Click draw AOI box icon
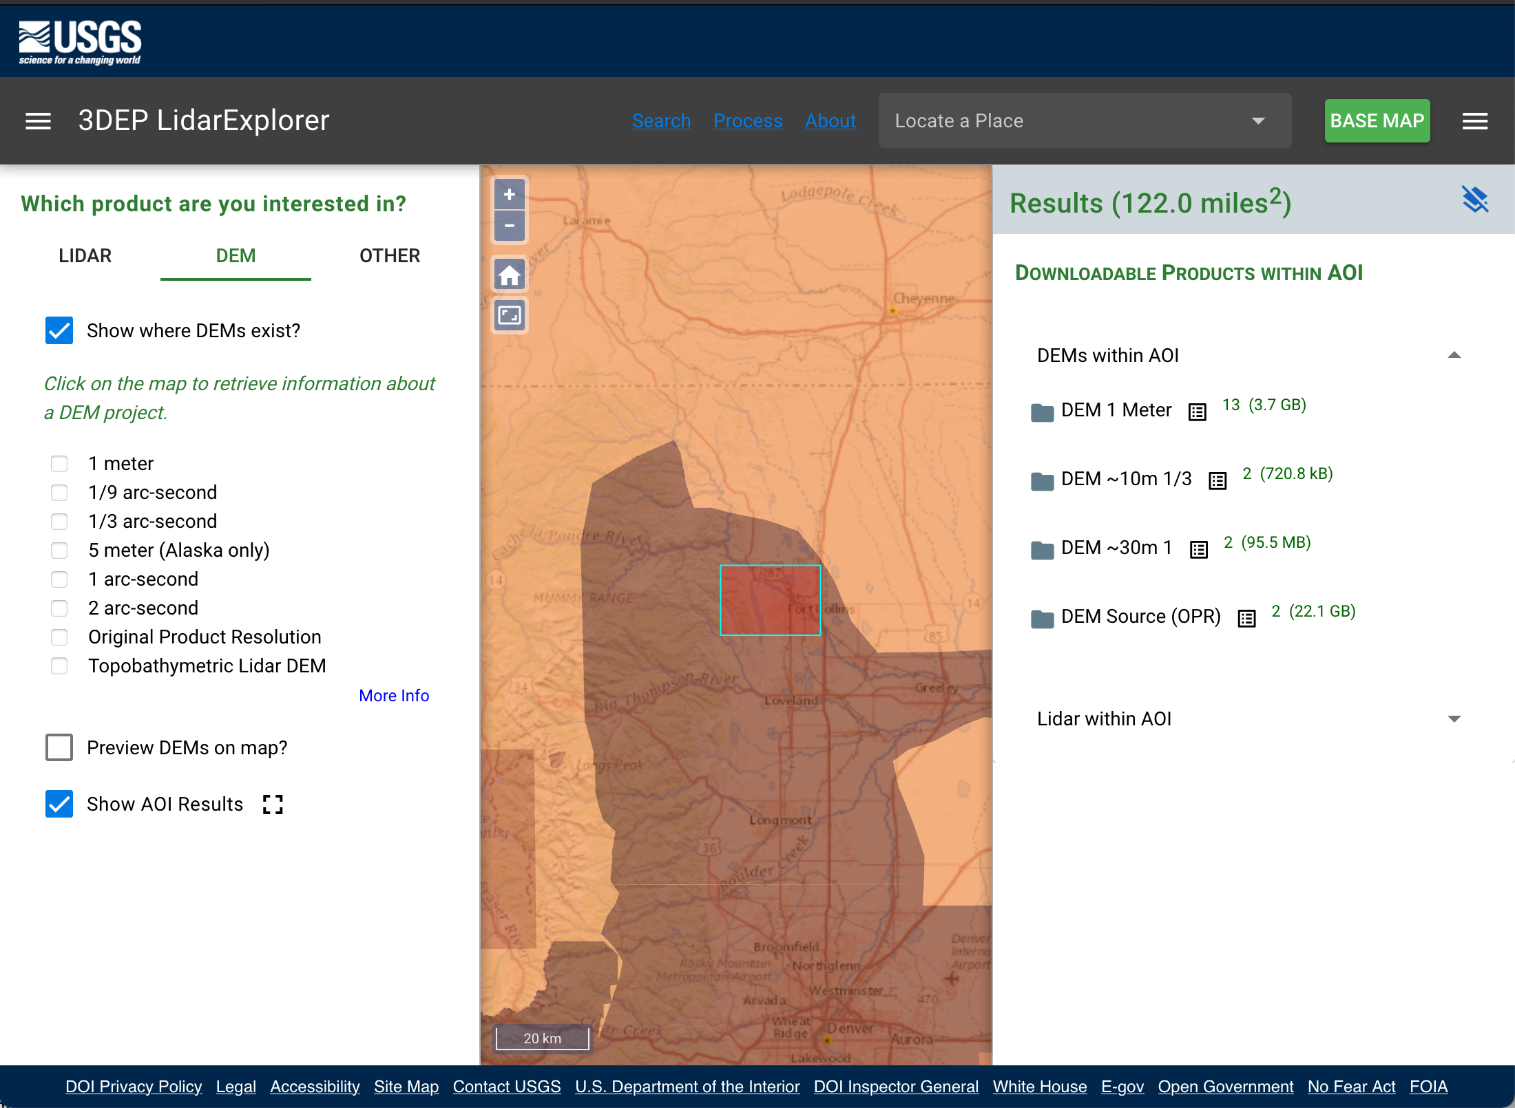Viewport: 1515px width, 1108px height. (x=273, y=804)
